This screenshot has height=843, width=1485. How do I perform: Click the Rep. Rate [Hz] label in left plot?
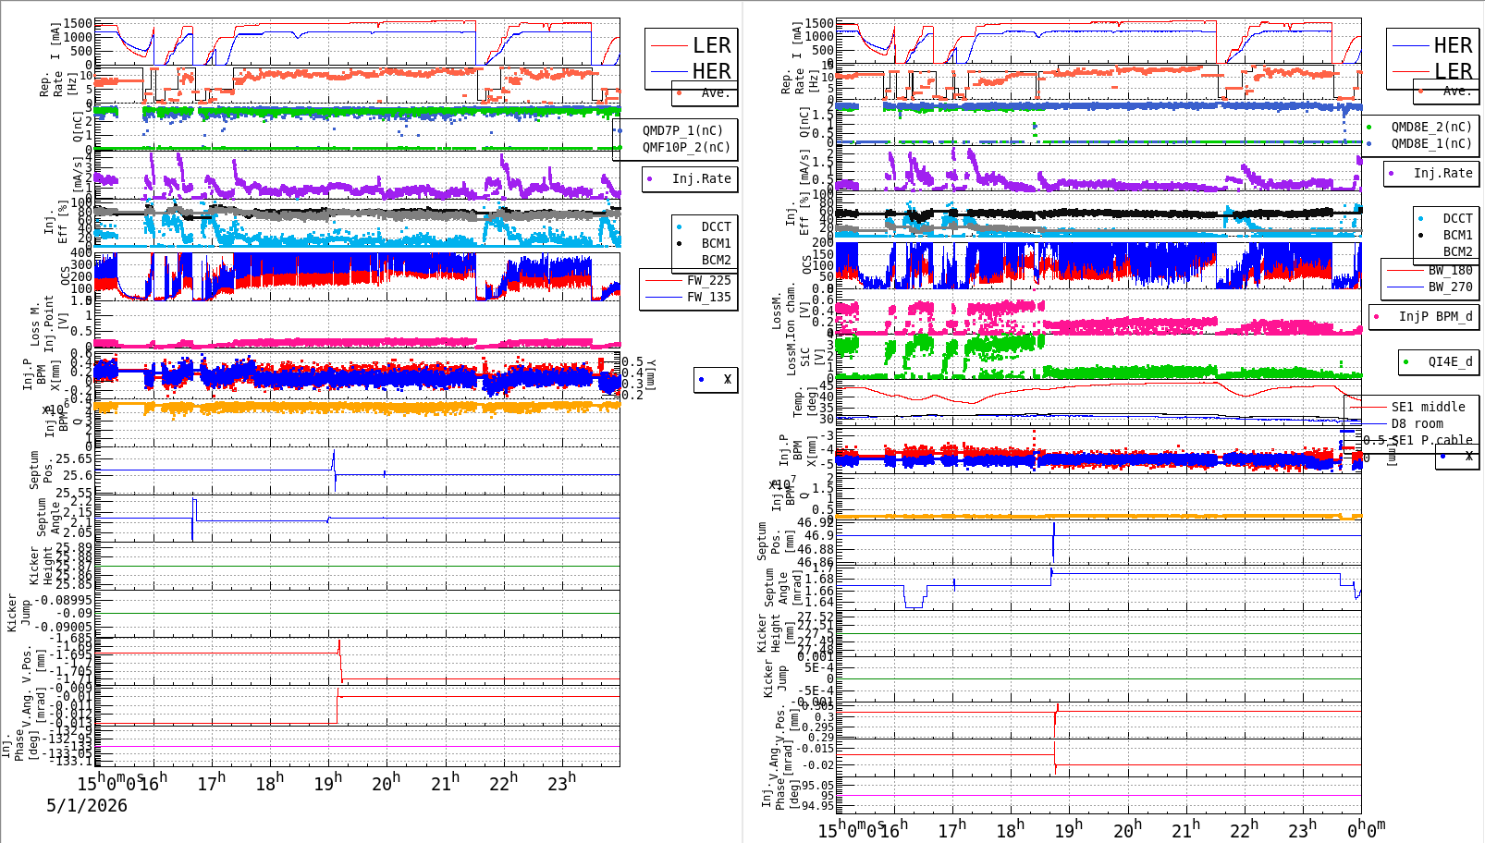pos(57,85)
